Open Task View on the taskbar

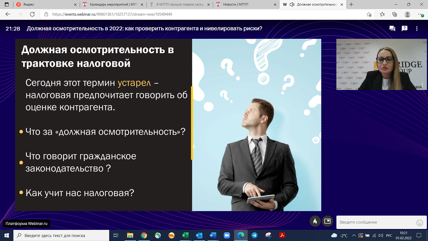116,236
